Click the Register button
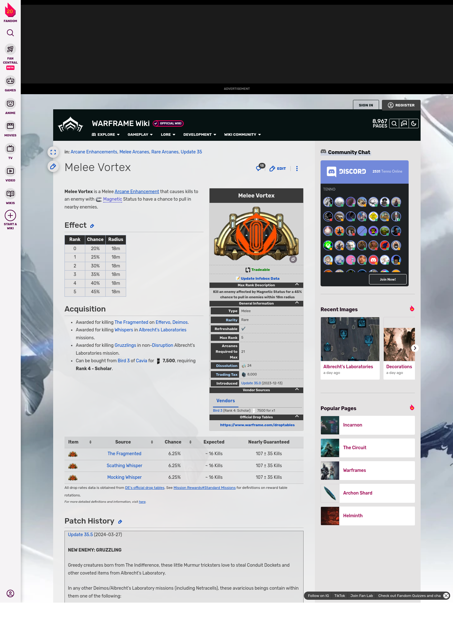This screenshot has width=453, height=630. [x=401, y=105]
